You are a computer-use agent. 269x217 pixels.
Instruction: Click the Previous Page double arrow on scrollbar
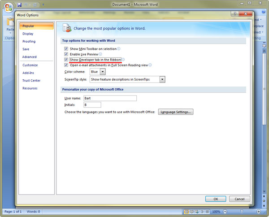coord(264,196)
